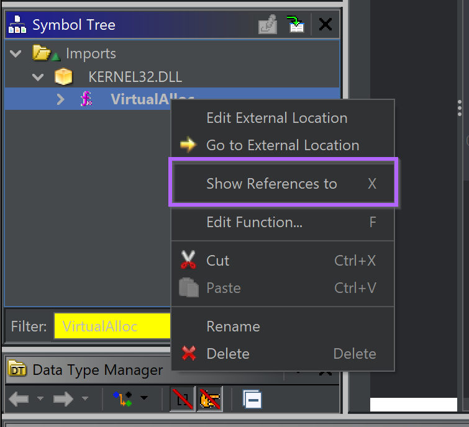
Task: Open the forward history dropdown arrow
Action: [85, 398]
